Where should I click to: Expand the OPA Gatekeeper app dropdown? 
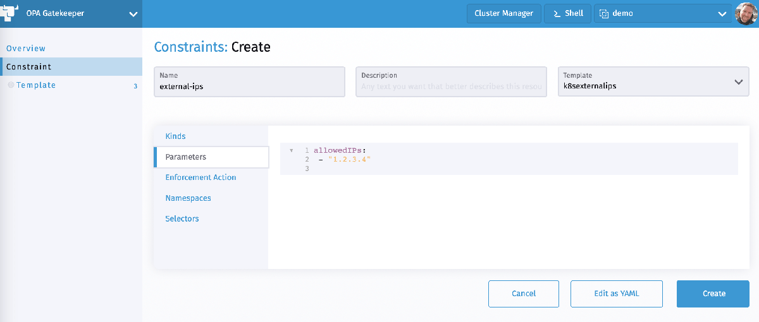[133, 14]
